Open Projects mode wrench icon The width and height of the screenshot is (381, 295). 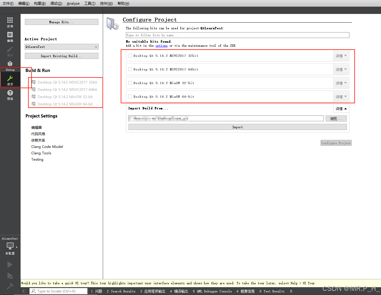tap(10, 78)
